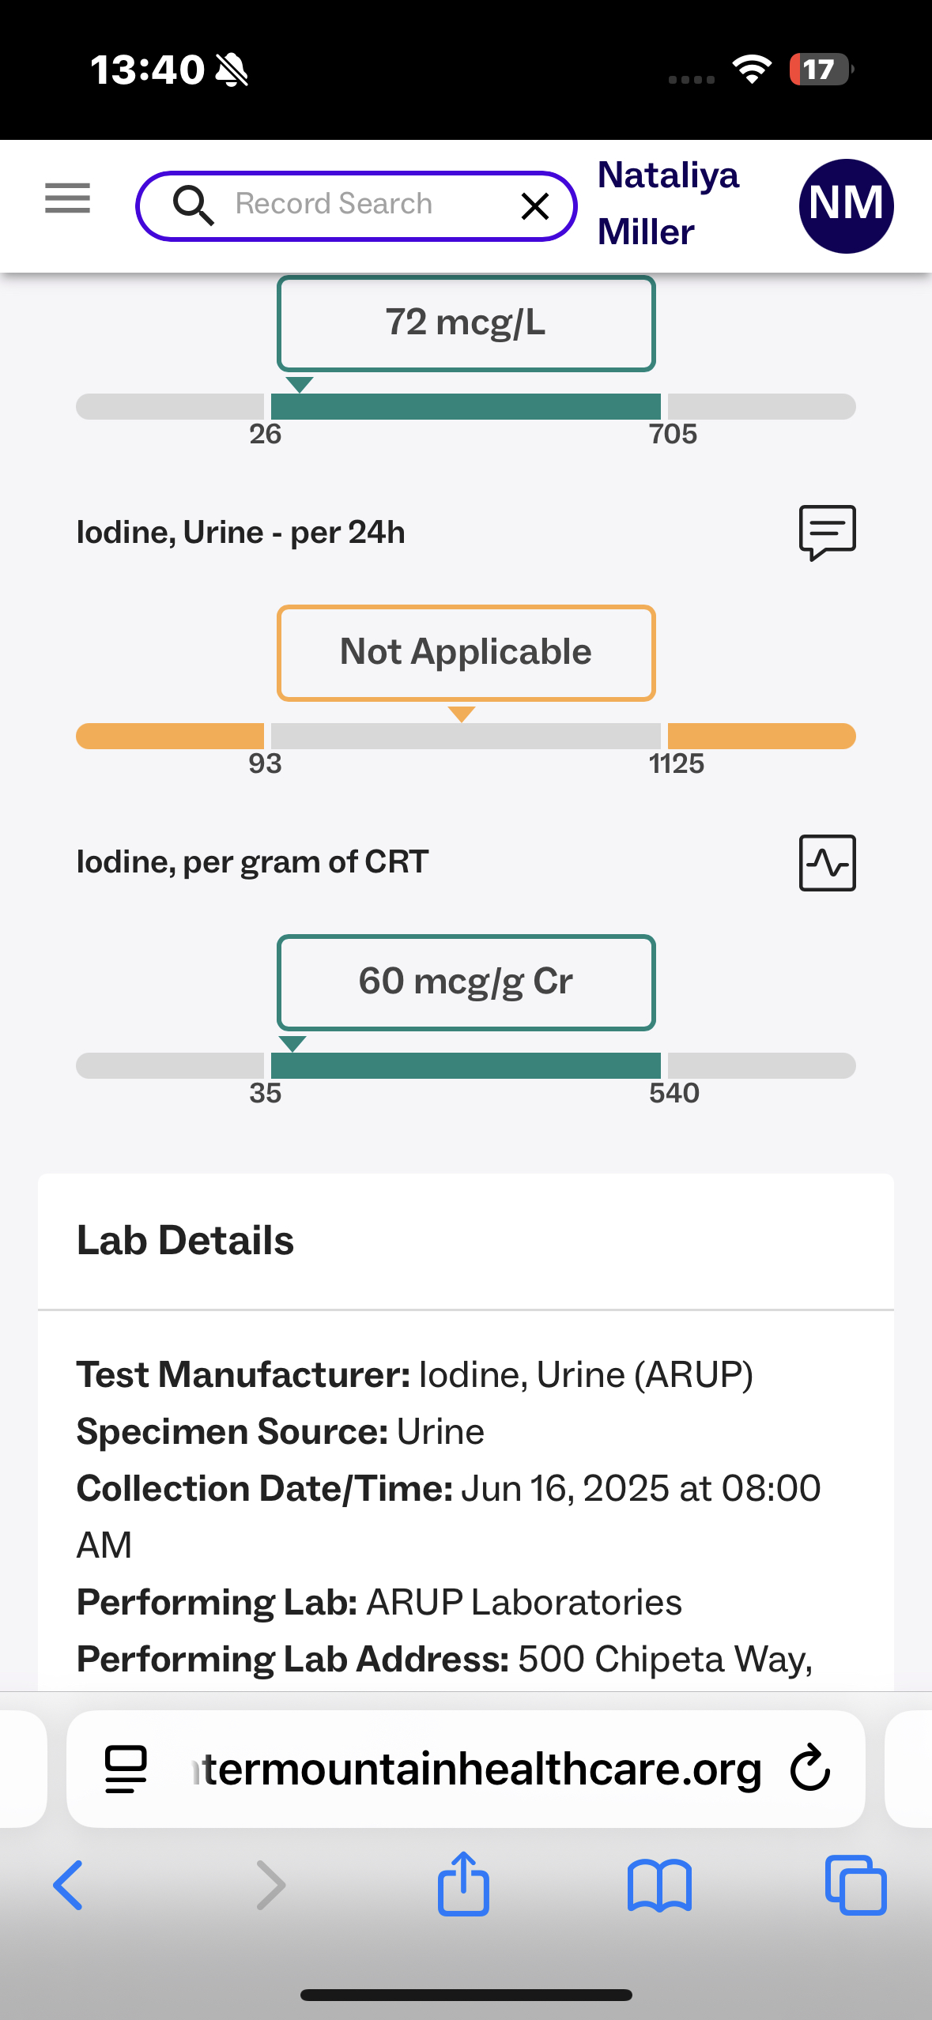Viewport: 932px width, 2020px height.
Task: Go back with Safari's back arrow
Action: 68,1885
